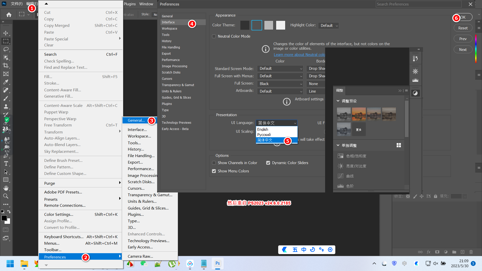Choose Camera Raw... in Preferences submenu
The width and height of the screenshot is (482, 271).
tap(150, 256)
